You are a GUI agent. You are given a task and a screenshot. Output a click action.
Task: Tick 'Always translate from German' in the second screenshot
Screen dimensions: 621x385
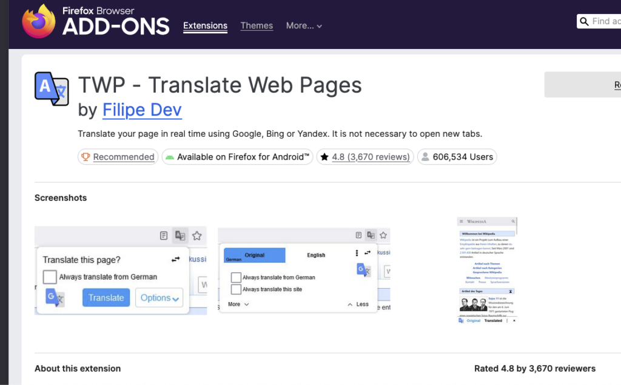pos(236,277)
